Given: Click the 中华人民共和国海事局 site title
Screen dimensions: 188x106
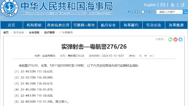Looking at the screenshot, I should 67,6.
